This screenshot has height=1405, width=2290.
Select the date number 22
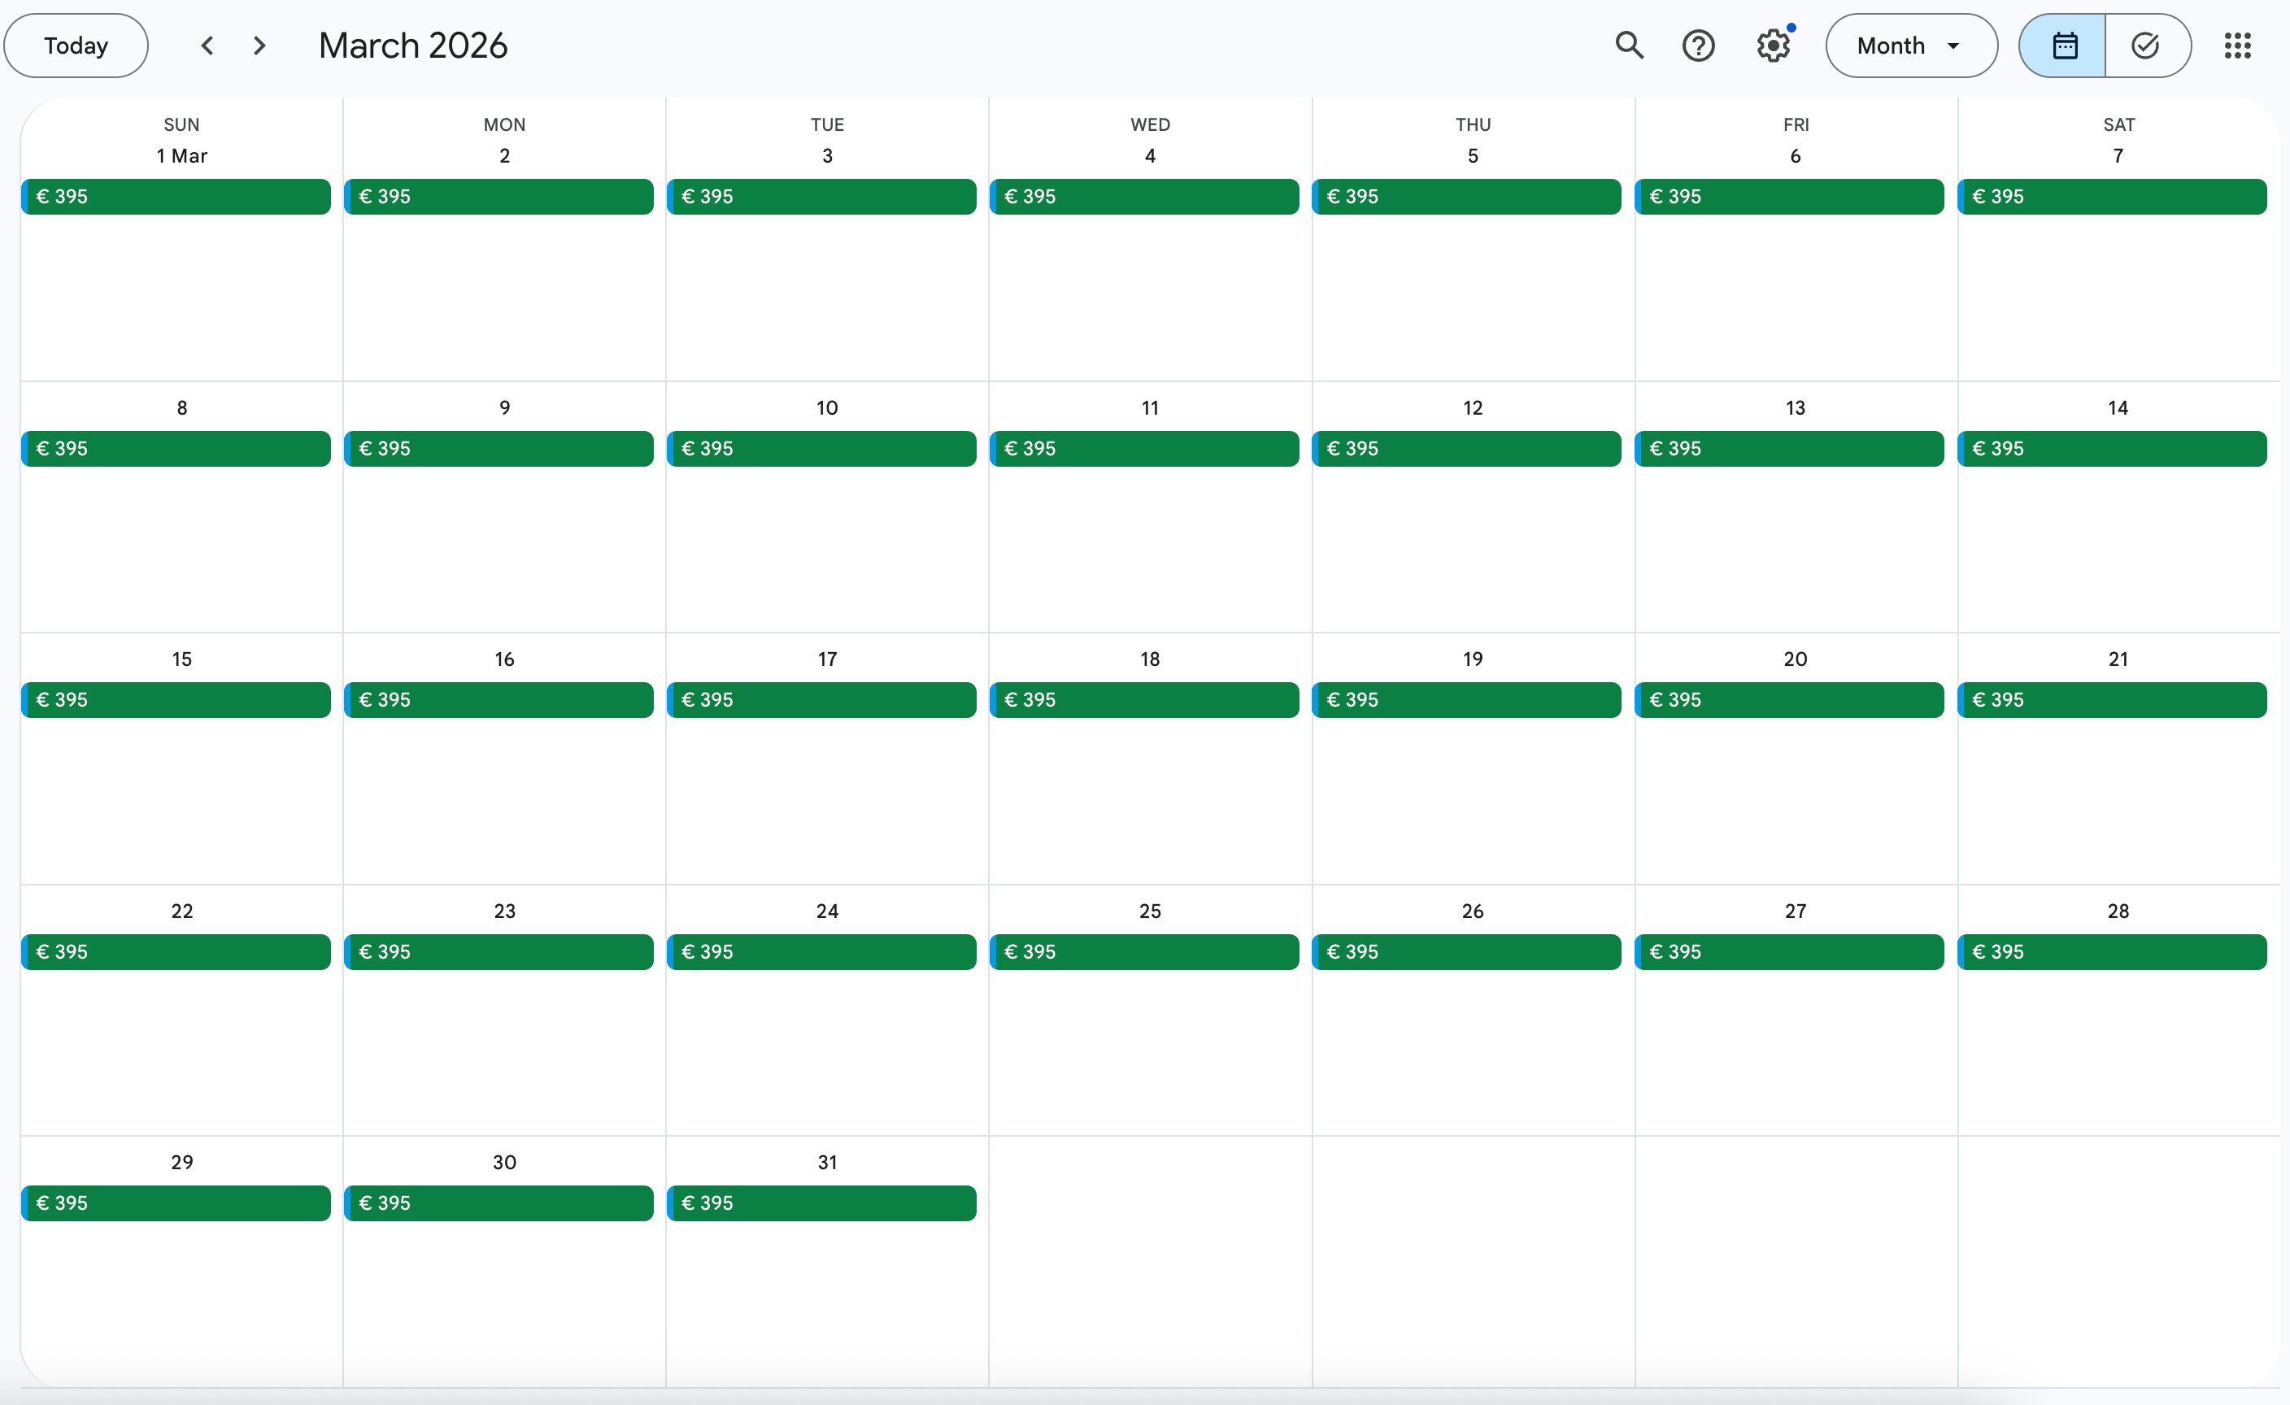click(181, 911)
